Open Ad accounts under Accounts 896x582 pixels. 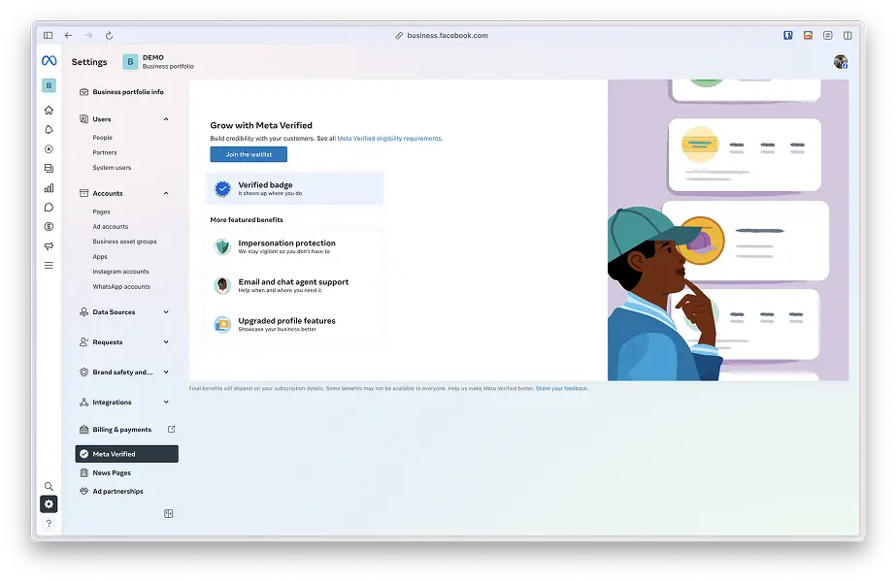(111, 227)
